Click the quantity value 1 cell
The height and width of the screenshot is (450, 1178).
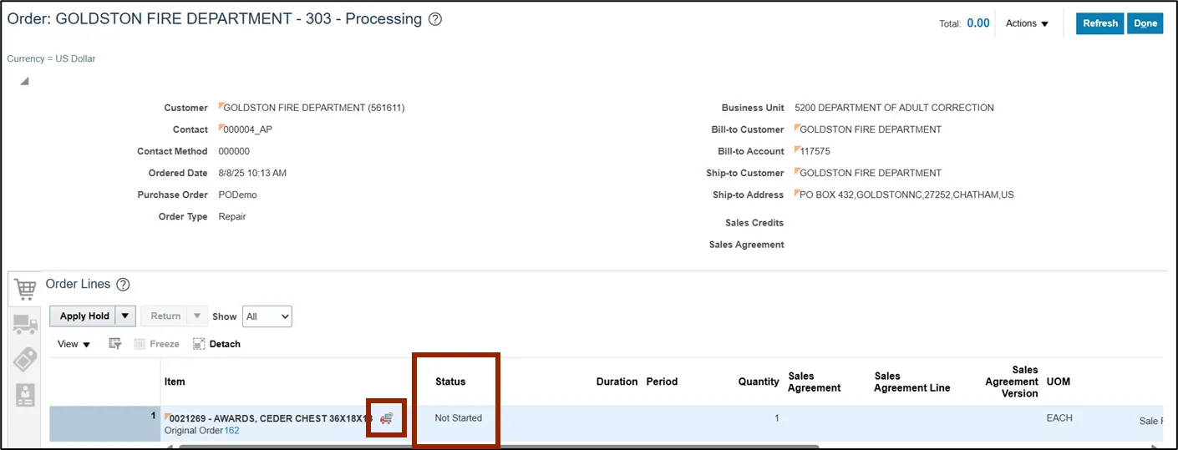776,417
